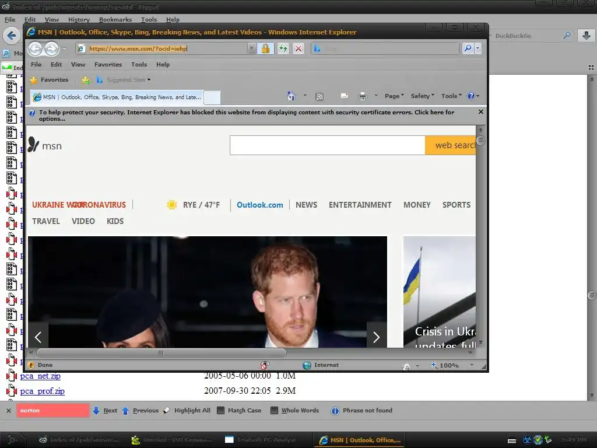597x448 pixels.
Task: Open the pca_net.zip link in Mypal
Action: point(40,376)
